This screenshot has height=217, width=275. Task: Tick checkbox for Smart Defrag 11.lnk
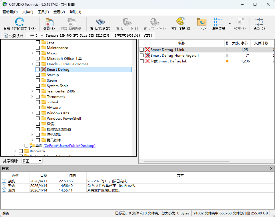point(142,50)
